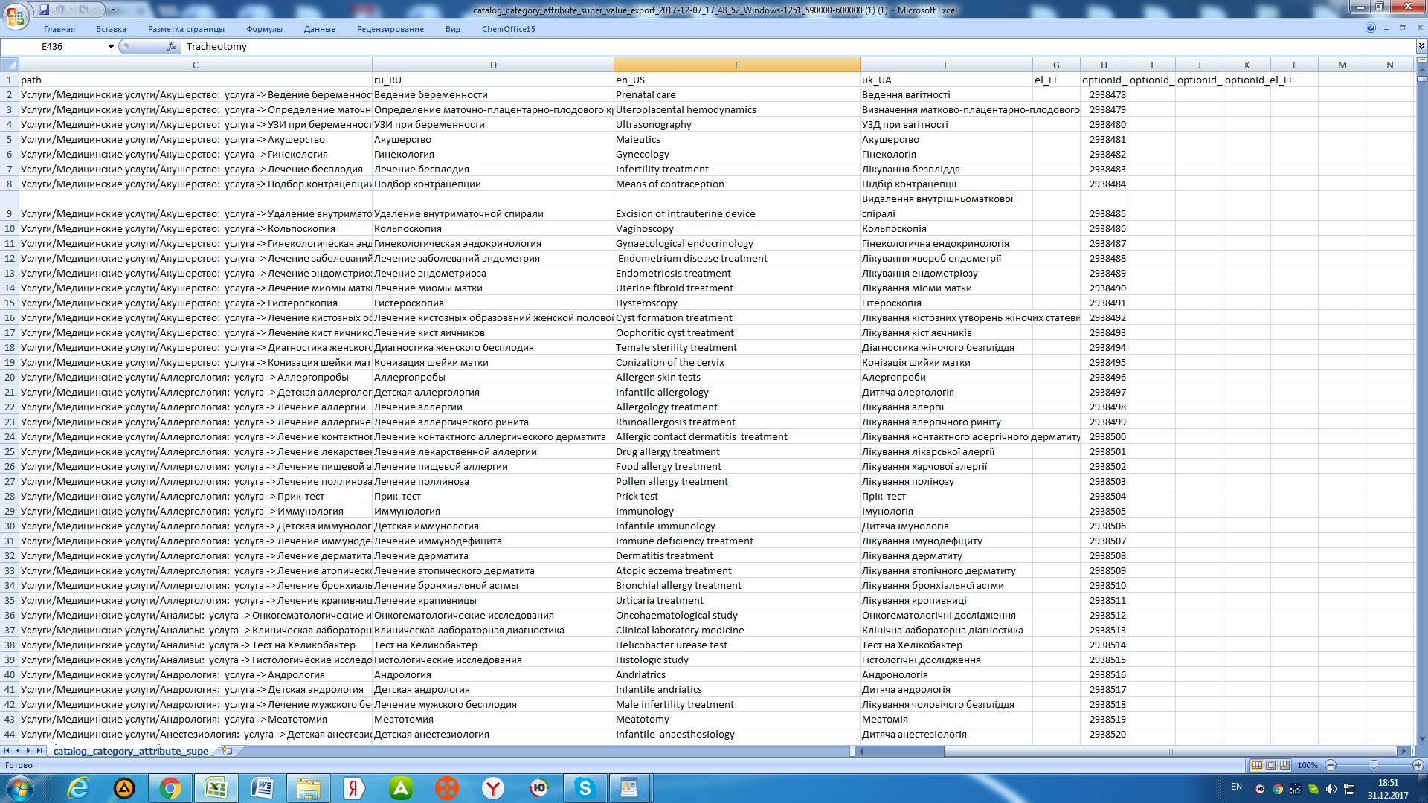The image size is (1428, 803).
Task: Open the Вставка ribbon tab
Action: tap(111, 29)
